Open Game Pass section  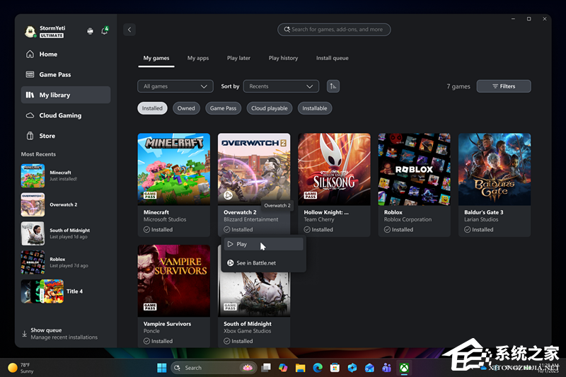pos(65,75)
